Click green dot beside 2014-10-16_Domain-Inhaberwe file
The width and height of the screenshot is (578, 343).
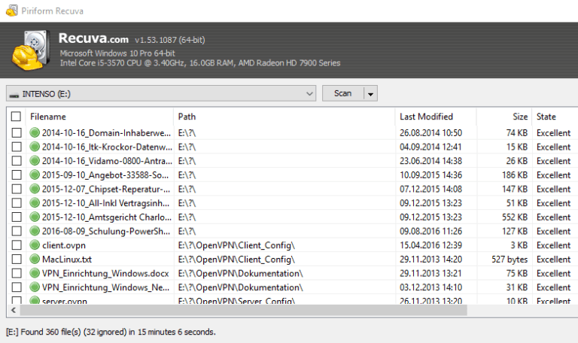(x=35, y=132)
